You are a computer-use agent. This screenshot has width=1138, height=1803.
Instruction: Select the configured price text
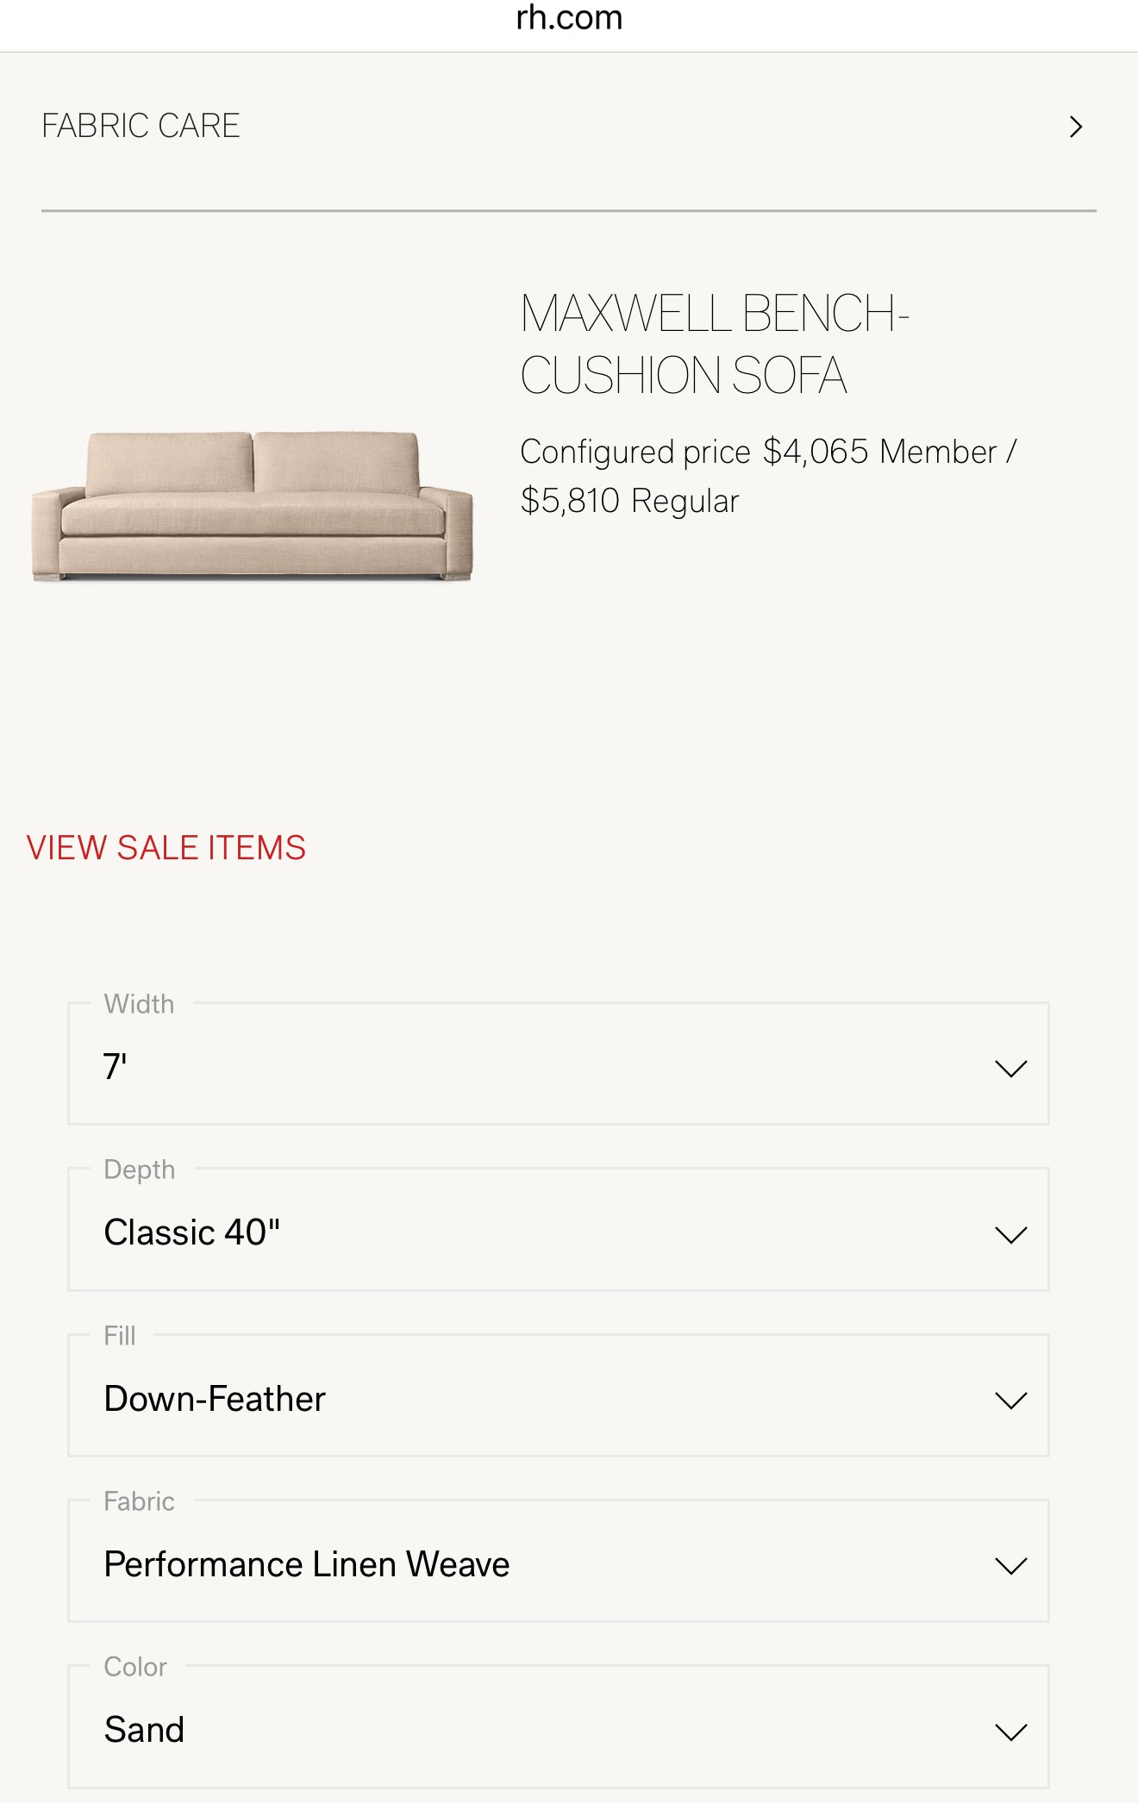tap(769, 474)
